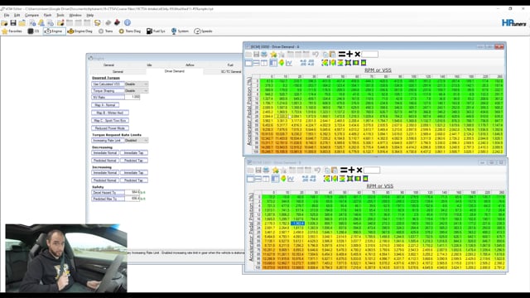Open Reduced Power Mode table

point(110,128)
